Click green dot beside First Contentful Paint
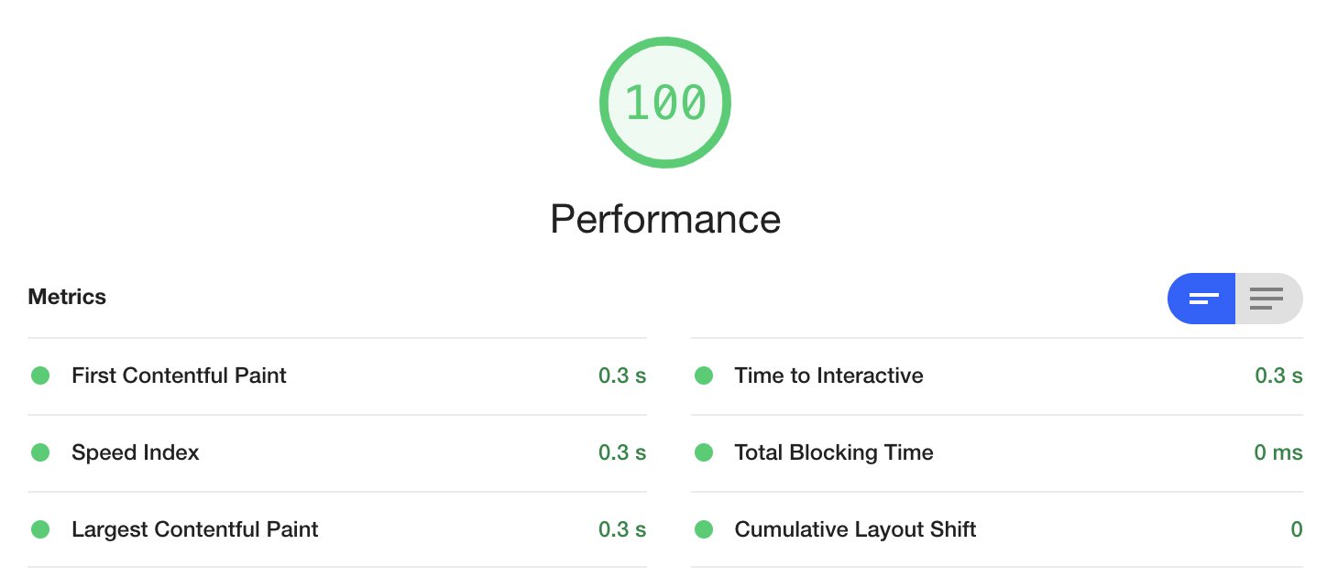Screen dimensions: 1338x588 pyautogui.click(x=40, y=376)
